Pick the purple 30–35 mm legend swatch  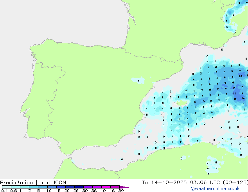click(x=88, y=187)
